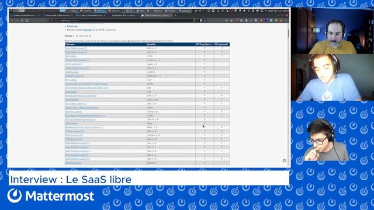Open Standard ML of New Jersey License link
Image resolution: width=374 pixels, height=210 pixels.
pos(82,107)
